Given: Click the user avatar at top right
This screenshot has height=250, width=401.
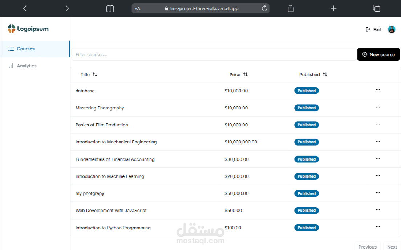Looking at the screenshot, I should [x=392, y=29].
